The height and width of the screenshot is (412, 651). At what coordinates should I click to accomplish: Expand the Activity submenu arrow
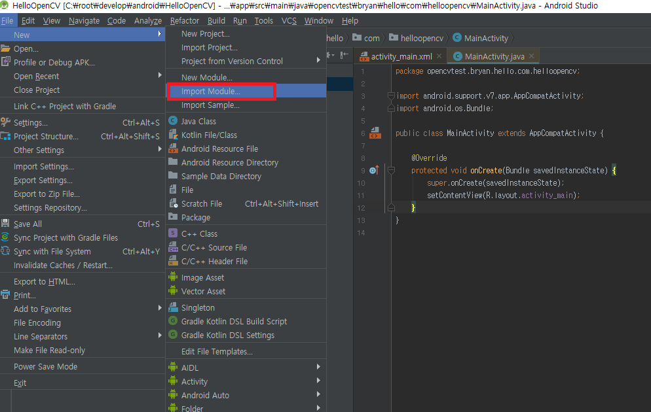318,381
